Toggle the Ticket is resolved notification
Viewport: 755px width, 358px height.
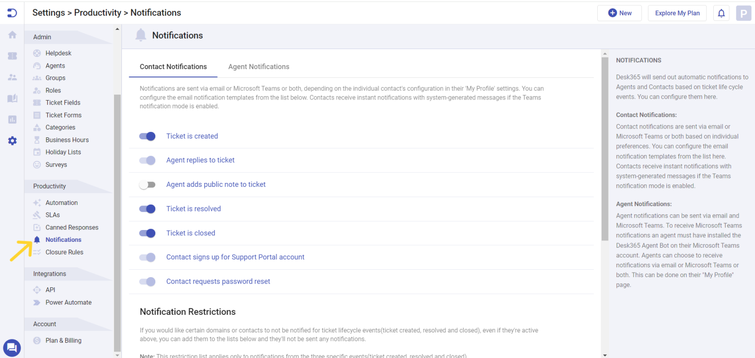(x=147, y=209)
